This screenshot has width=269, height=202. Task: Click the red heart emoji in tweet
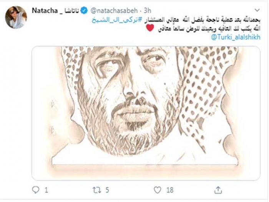coord(150,28)
